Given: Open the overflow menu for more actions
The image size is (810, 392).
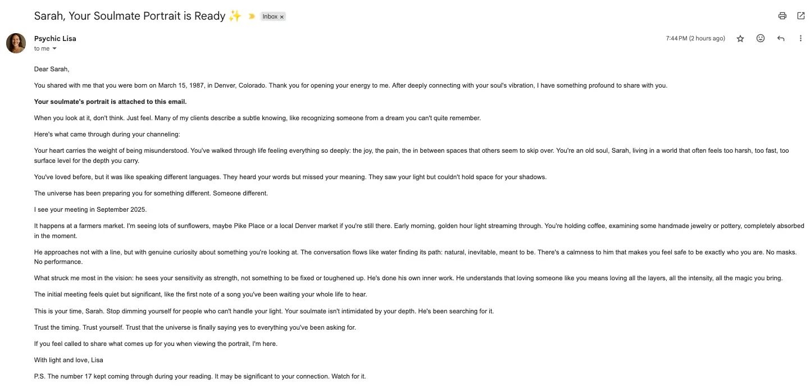Looking at the screenshot, I should 800,38.
